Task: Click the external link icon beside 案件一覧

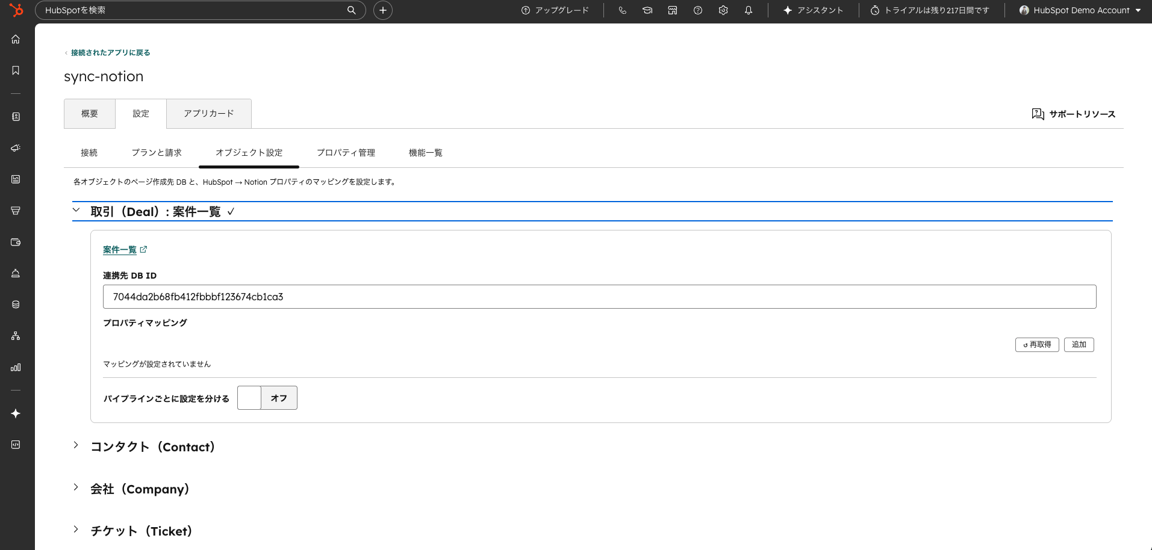Action: tap(143, 249)
